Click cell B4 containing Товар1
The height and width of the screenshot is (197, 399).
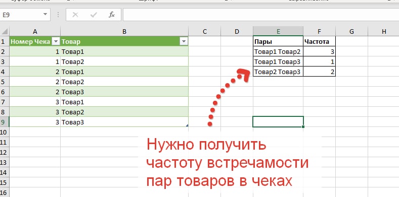[124, 72]
